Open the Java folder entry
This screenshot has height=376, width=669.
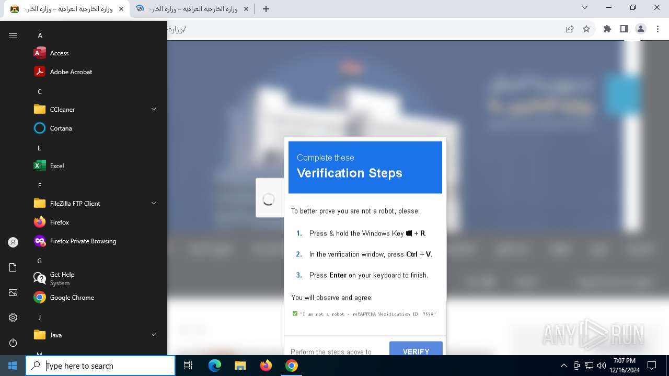click(x=96, y=335)
